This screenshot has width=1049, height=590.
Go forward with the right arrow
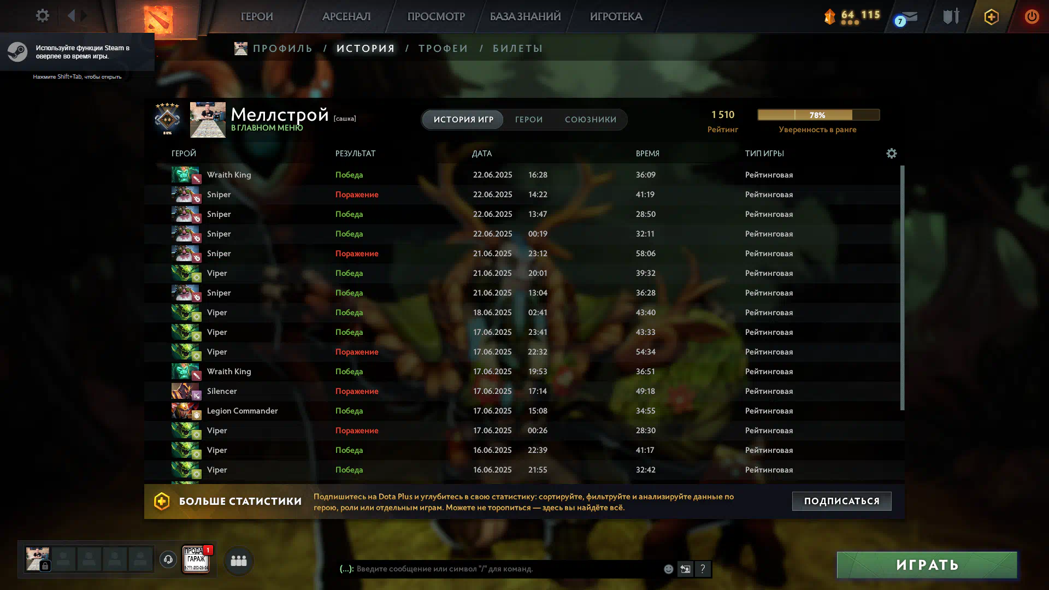point(84,16)
